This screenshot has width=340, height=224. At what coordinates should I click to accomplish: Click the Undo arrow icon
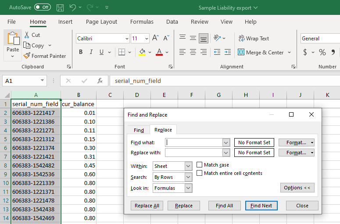[x=73, y=7]
